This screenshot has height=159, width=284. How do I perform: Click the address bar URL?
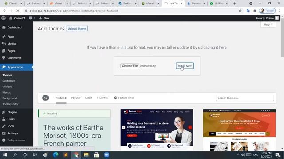pos(74,11)
